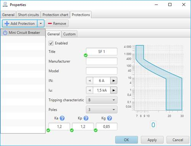
Task: Confirm with the OK button
Action: point(126,140)
